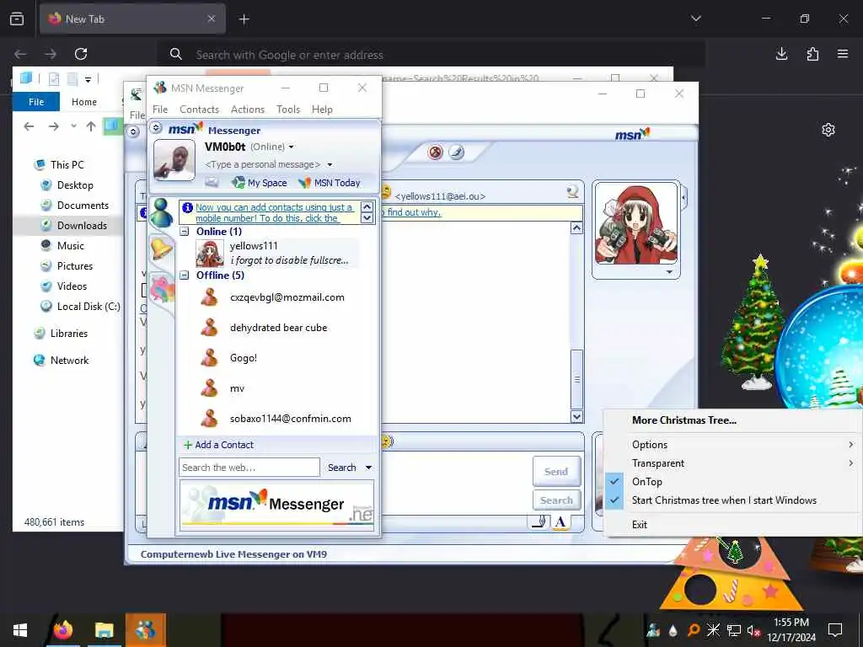Open the Contacts menu
This screenshot has width=863, height=647.
199,110
